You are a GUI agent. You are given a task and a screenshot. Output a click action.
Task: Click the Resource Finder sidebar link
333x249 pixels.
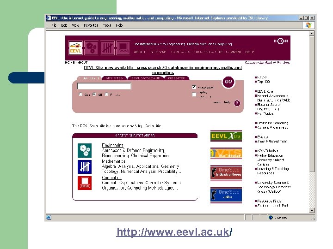pos(270,201)
